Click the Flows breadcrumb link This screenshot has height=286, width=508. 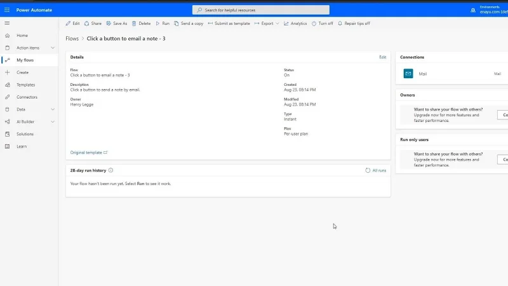[72, 39]
